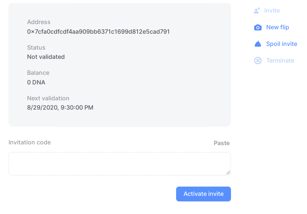Click the Spoil invite pile icon
Screen dimensions: 307x214
click(x=258, y=44)
